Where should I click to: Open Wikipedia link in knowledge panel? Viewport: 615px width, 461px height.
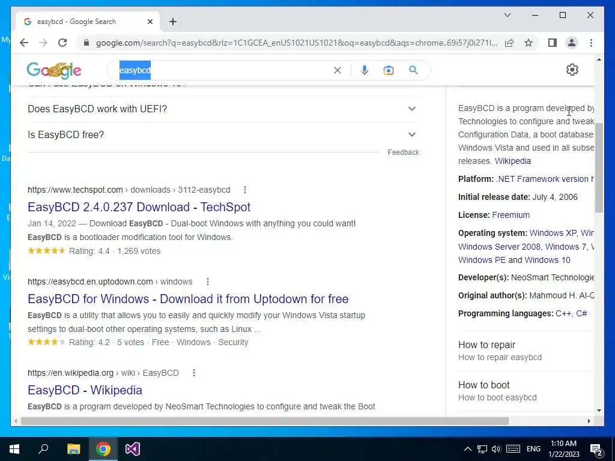tap(513, 161)
